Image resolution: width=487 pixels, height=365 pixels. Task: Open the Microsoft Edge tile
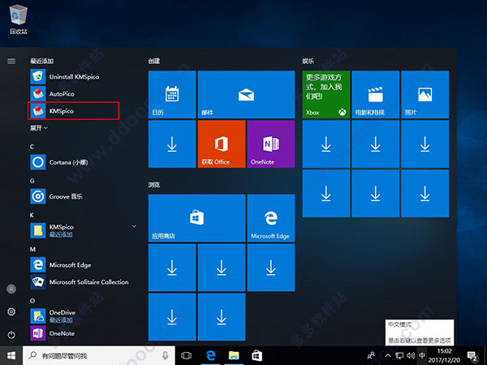pyautogui.click(x=271, y=218)
